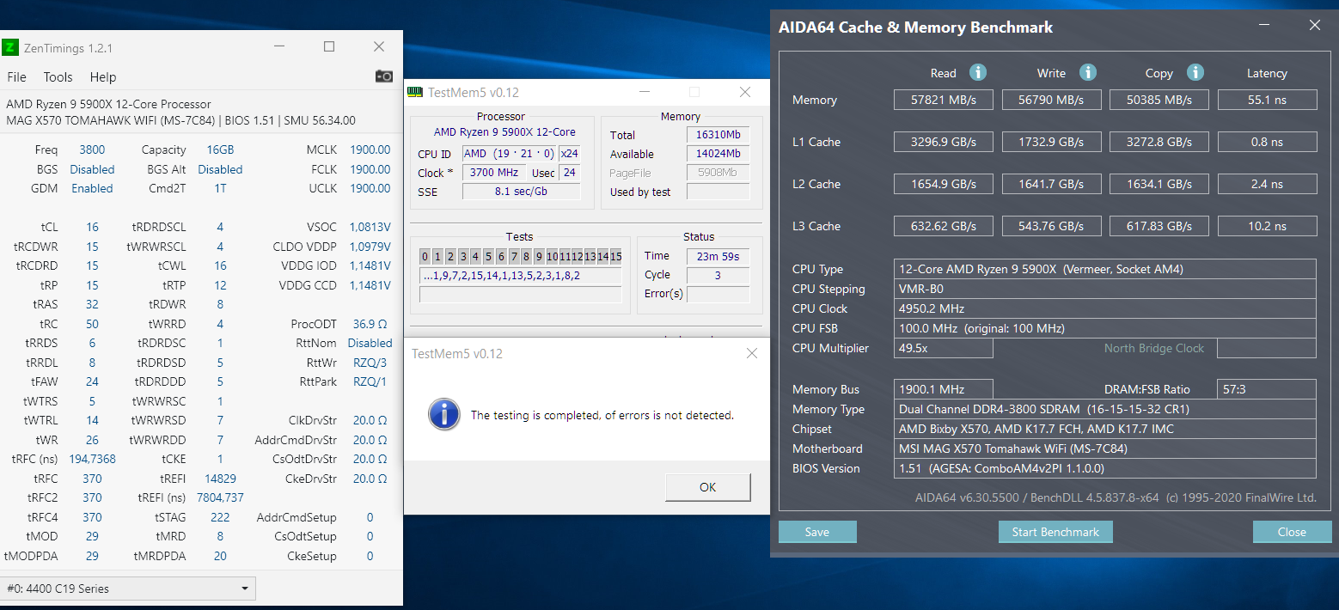Click test number 15 box in TestMem5

[x=615, y=256]
